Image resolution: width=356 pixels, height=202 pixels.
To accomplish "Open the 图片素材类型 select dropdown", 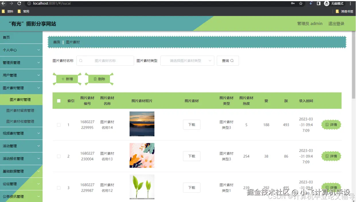I will point(187,61).
